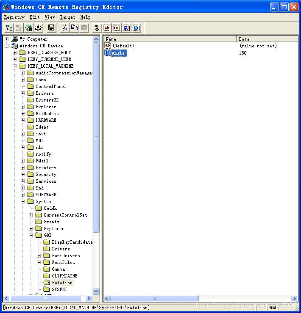Screen dimensions: 301x313
Task: Click the value pane horizontal scrollbar thumb
Action: [x=154, y=299]
